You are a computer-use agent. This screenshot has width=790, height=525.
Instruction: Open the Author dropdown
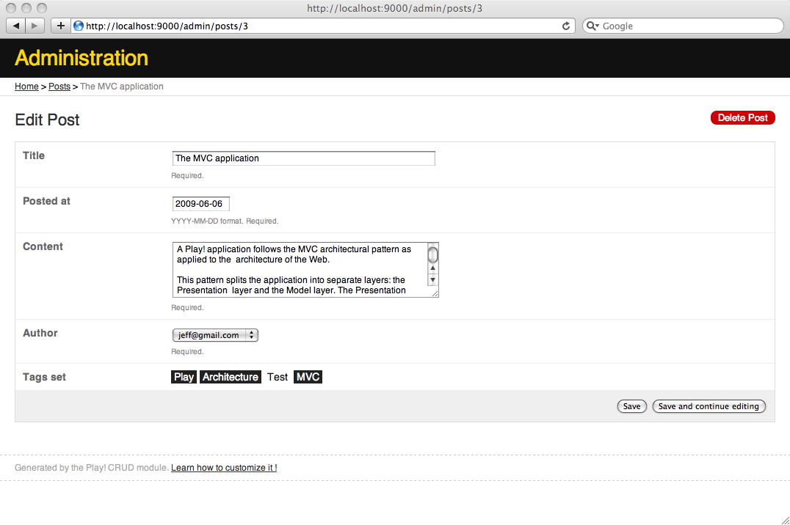215,335
